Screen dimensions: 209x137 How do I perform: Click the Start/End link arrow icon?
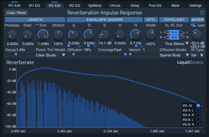click(x=36, y=25)
